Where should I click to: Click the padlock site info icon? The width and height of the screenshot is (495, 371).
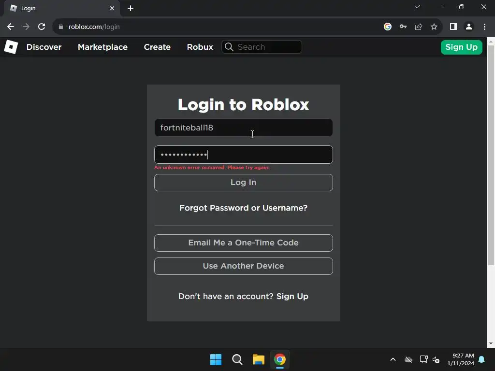[x=61, y=27]
